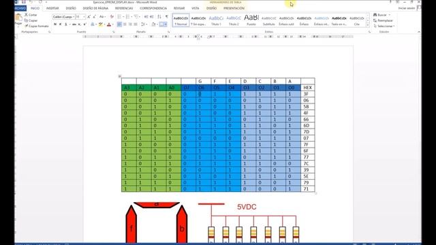Click Reemplazar button
This screenshot has width=436, height=245.
383,20
